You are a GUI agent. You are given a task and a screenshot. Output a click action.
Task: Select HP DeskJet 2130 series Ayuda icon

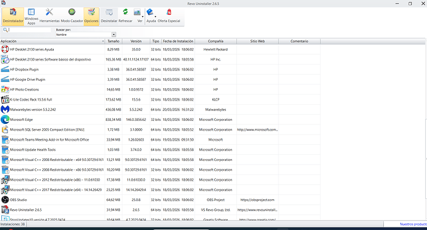(5, 49)
